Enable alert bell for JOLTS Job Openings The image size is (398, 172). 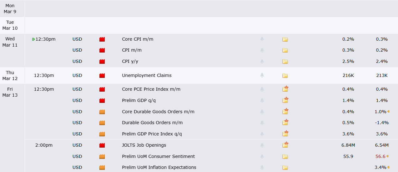click(262, 145)
